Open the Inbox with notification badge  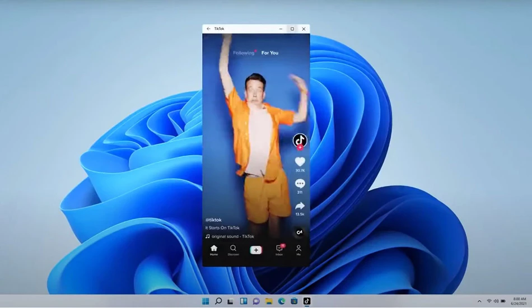(x=279, y=250)
